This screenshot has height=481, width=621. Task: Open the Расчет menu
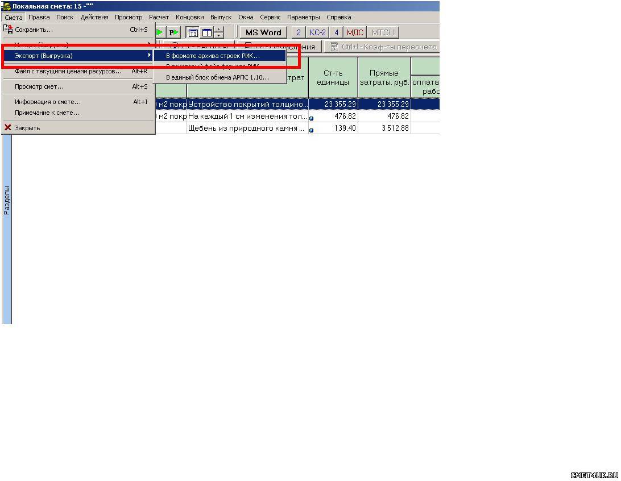click(159, 17)
